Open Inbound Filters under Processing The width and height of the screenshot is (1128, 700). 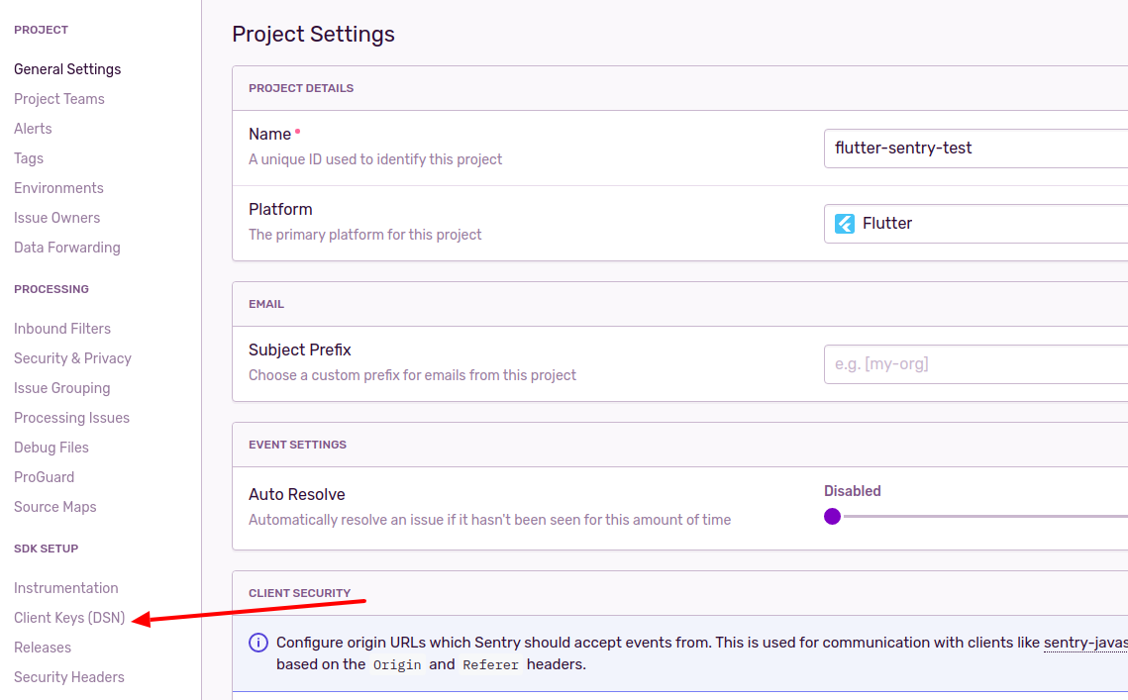point(61,329)
